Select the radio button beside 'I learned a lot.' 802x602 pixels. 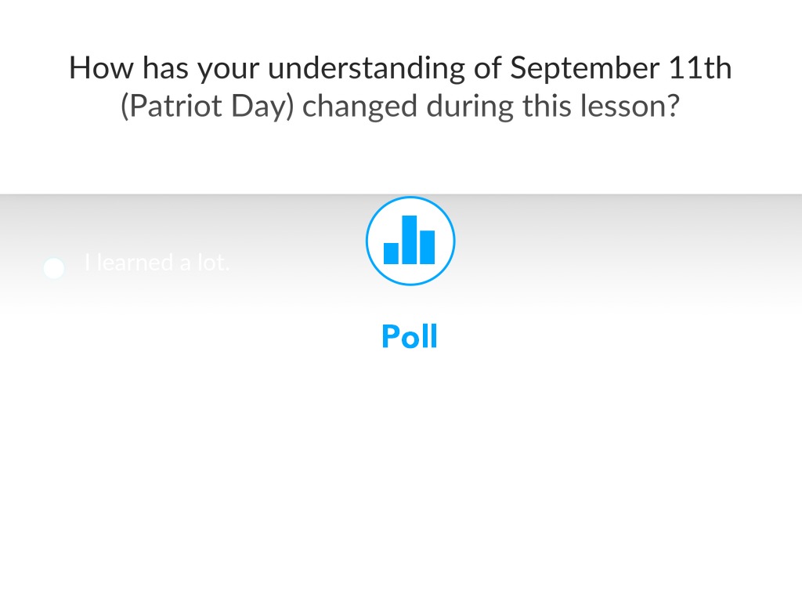(53, 268)
